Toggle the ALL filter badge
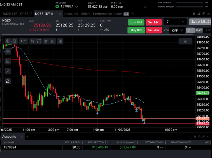The width and height of the screenshot is (212, 158). click(x=126, y=14)
